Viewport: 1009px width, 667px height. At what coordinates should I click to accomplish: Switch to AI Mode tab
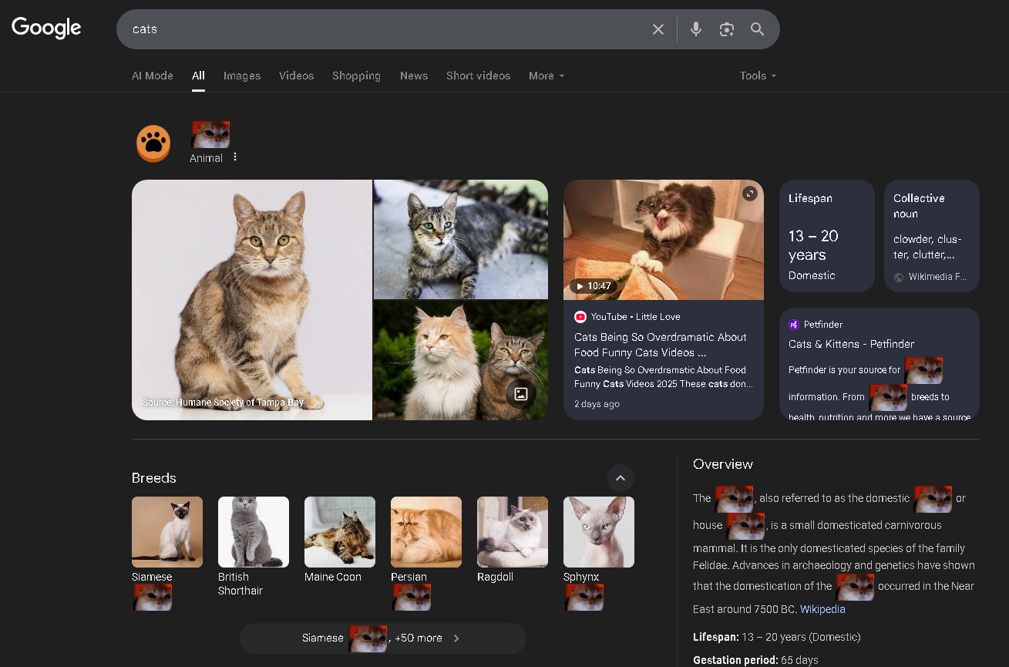[153, 76]
